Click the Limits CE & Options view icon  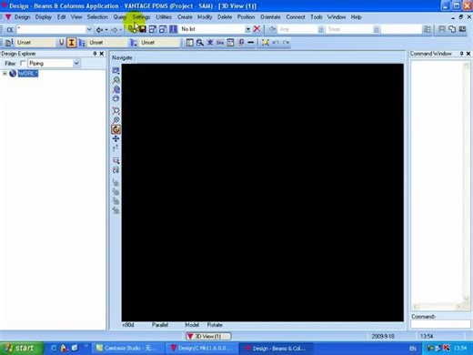(x=116, y=71)
